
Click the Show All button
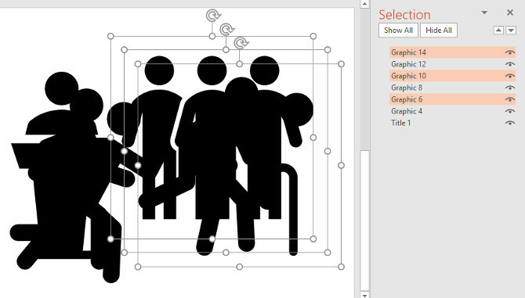(398, 30)
